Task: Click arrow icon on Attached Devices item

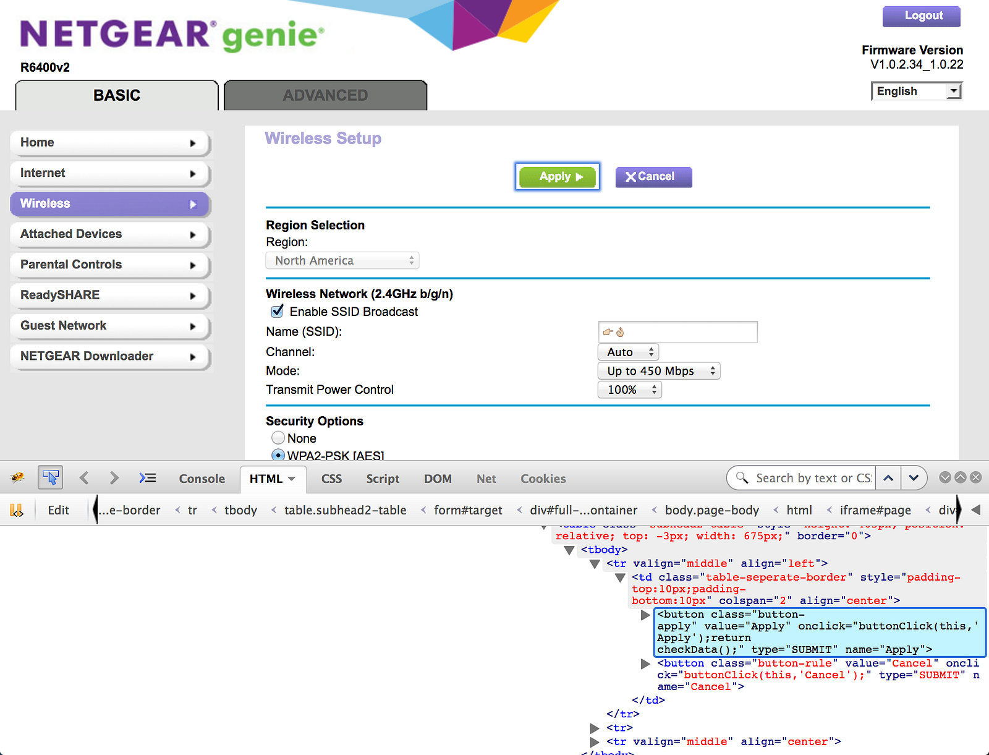Action: click(193, 235)
